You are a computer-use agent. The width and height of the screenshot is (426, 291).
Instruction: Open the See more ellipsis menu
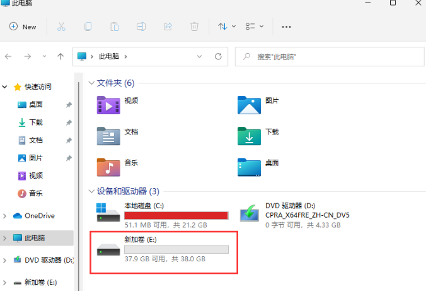pos(286,27)
